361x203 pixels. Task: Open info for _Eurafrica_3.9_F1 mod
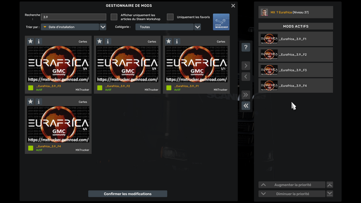point(177,41)
